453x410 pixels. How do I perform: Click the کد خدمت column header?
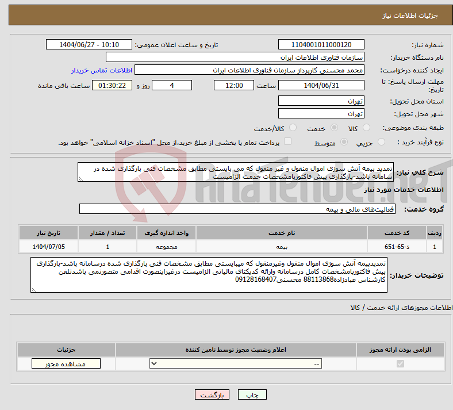coord(397,233)
